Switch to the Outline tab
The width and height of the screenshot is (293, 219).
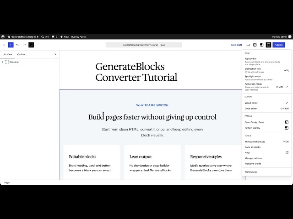[21, 54]
